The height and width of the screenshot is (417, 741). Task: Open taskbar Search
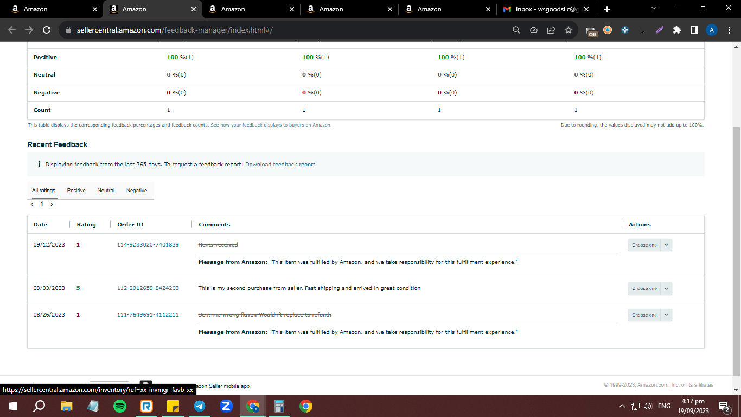coord(39,406)
